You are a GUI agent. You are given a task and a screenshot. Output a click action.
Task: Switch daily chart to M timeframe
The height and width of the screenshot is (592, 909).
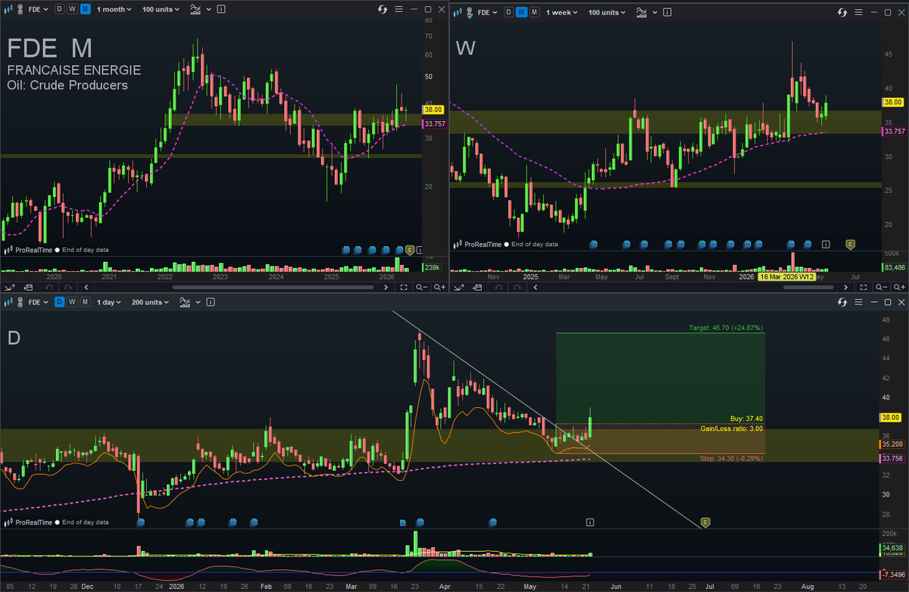pos(85,301)
